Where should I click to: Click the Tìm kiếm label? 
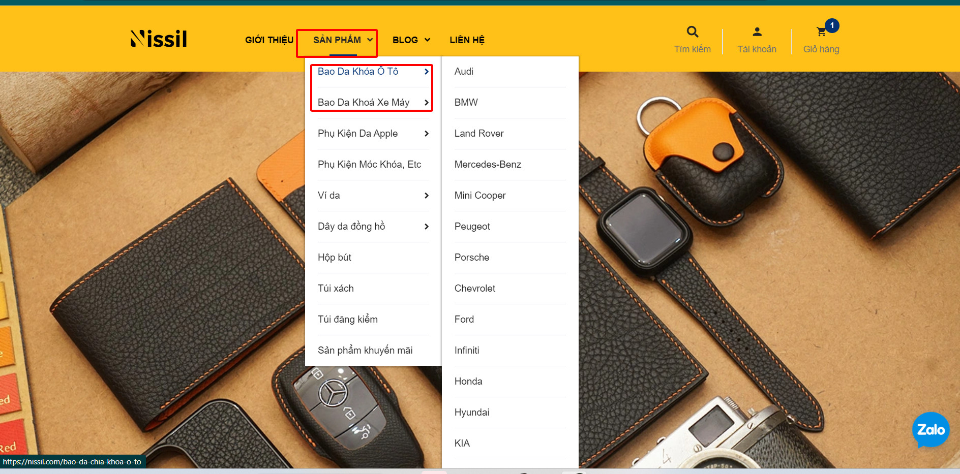click(693, 49)
